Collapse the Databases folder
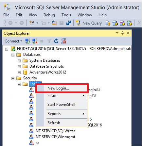142x147 pixels. 13,55
